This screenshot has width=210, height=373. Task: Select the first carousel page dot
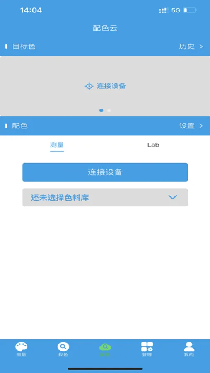click(x=101, y=110)
